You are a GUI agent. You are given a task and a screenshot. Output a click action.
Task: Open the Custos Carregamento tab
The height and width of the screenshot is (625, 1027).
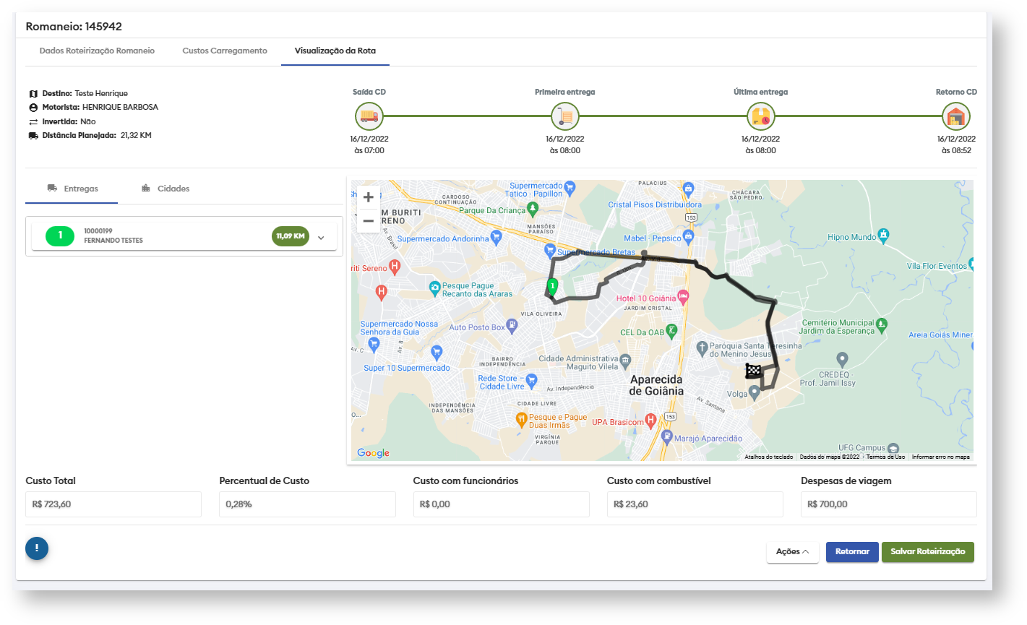pyautogui.click(x=225, y=51)
